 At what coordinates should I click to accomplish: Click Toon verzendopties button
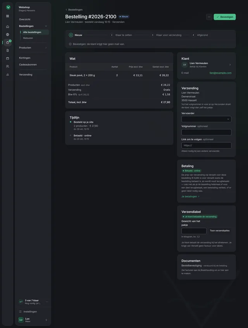coord(220,231)
